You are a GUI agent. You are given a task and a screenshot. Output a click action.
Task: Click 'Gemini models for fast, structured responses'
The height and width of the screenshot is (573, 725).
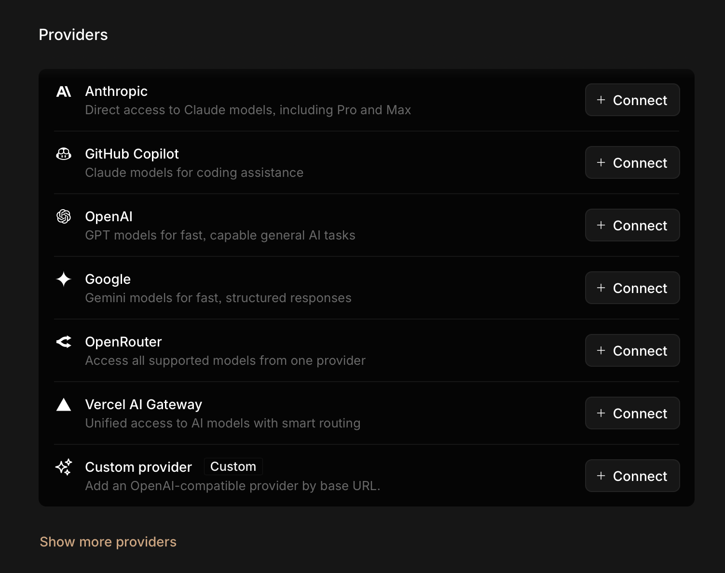218,298
